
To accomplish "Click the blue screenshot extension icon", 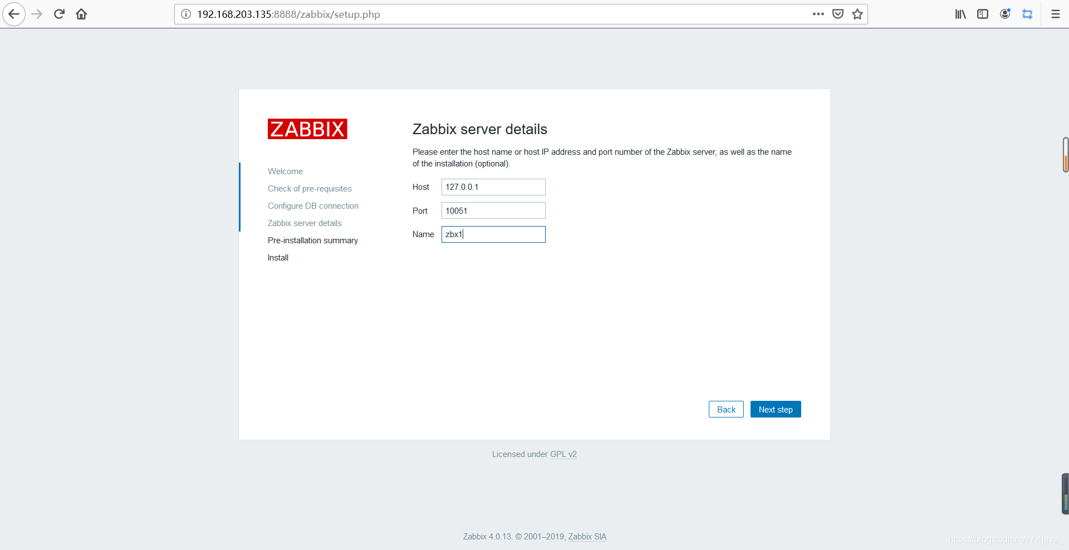I will coord(1027,14).
